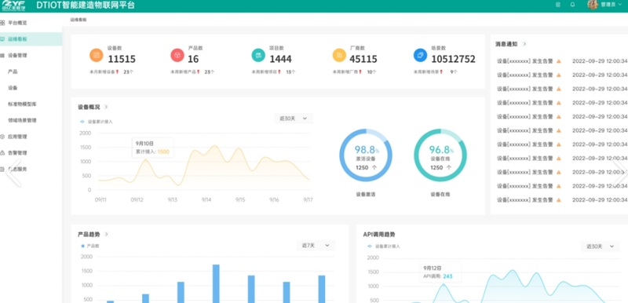Click the admin avatar picture
This screenshot has width=628, height=303.
click(x=593, y=5)
